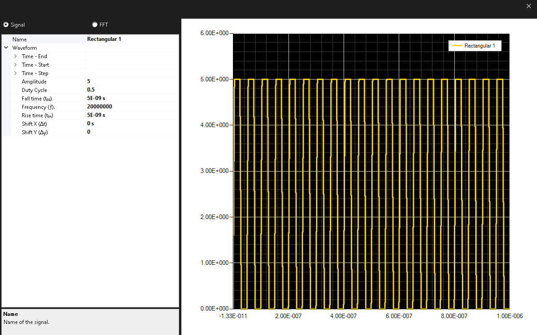Switch to the FFT view
537x335 pixels.
click(x=94, y=24)
